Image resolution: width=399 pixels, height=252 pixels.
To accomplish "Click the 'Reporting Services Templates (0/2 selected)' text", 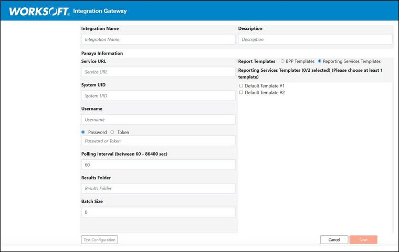I will click(284, 70).
